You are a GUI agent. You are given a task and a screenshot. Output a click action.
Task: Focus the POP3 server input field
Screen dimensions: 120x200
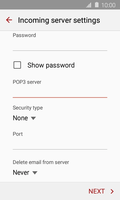click(x=60, y=92)
